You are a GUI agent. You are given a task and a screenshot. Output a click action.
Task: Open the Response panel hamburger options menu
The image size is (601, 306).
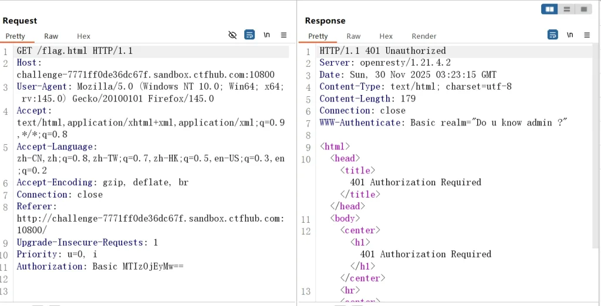coord(586,35)
